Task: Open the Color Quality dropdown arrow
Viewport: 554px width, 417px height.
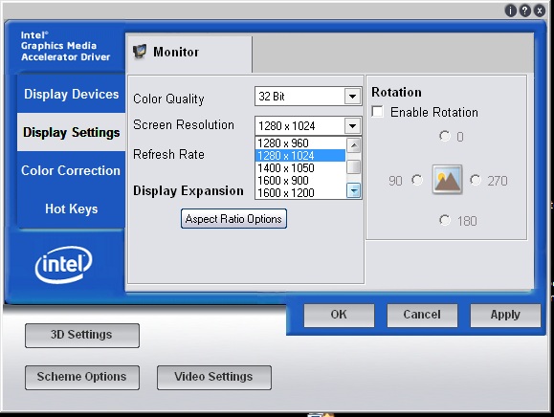Action: click(352, 96)
